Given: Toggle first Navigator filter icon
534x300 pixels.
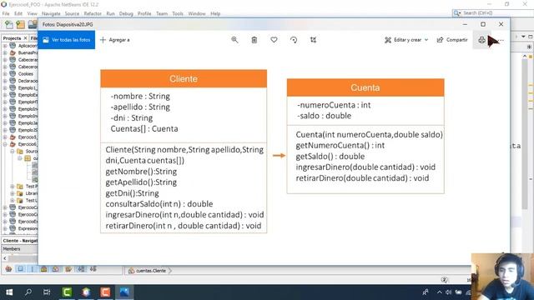Looking at the screenshot, I should (9, 269).
